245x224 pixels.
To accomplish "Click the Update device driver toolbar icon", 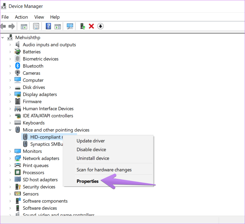I will (83, 26).
